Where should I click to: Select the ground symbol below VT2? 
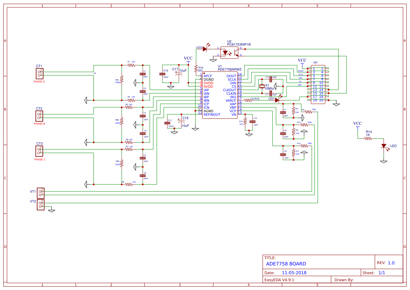point(51,211)
